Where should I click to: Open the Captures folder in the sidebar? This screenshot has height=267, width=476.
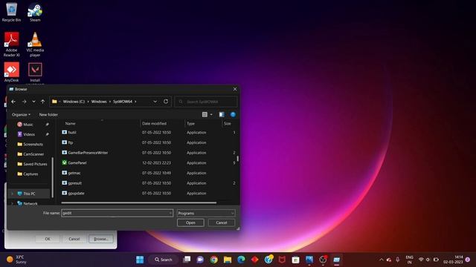click(30, 174)
